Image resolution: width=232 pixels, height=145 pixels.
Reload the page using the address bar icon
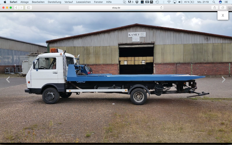coord(161,7)
